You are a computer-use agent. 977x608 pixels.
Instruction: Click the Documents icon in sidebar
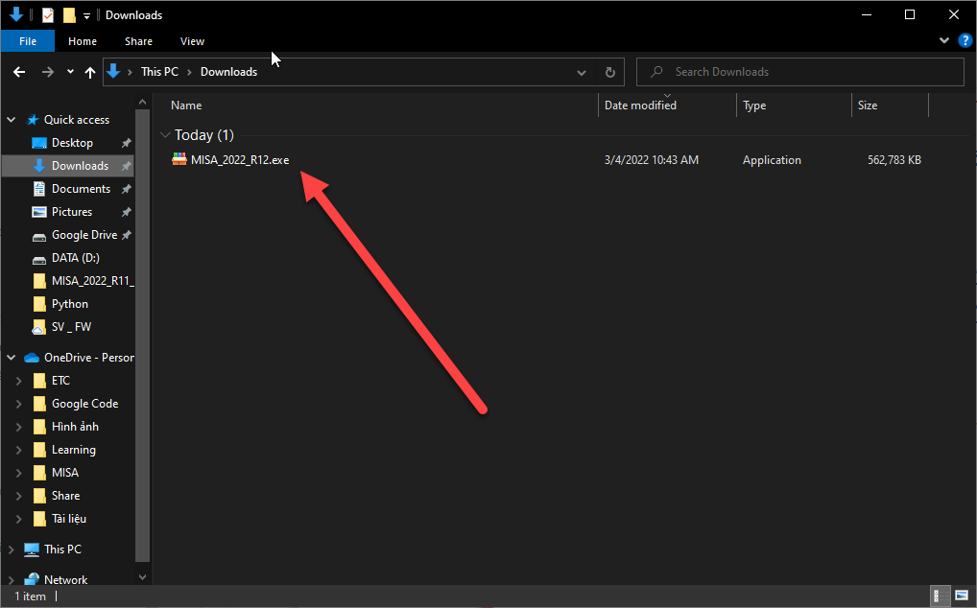click(38, 189)
